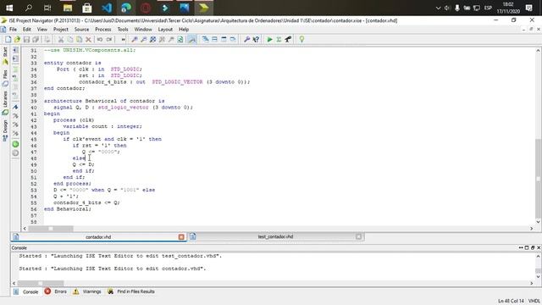Viewport: 542px width, 305px height.
Task: Create a new file with the toolbar icon
Action: [8, 40]
